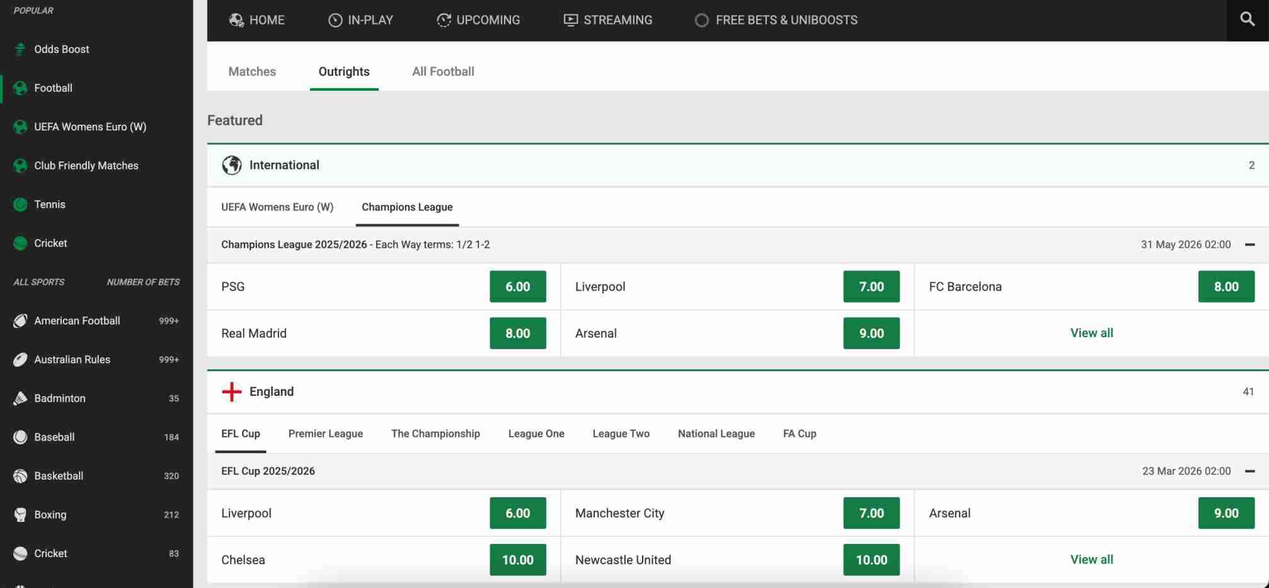Click the Basketball icon

pyautogui.click(x=20, y=476)
